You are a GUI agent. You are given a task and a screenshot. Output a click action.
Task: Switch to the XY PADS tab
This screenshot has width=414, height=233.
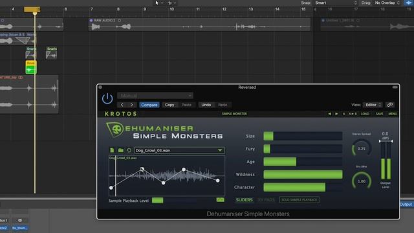[x=266, y=200]
